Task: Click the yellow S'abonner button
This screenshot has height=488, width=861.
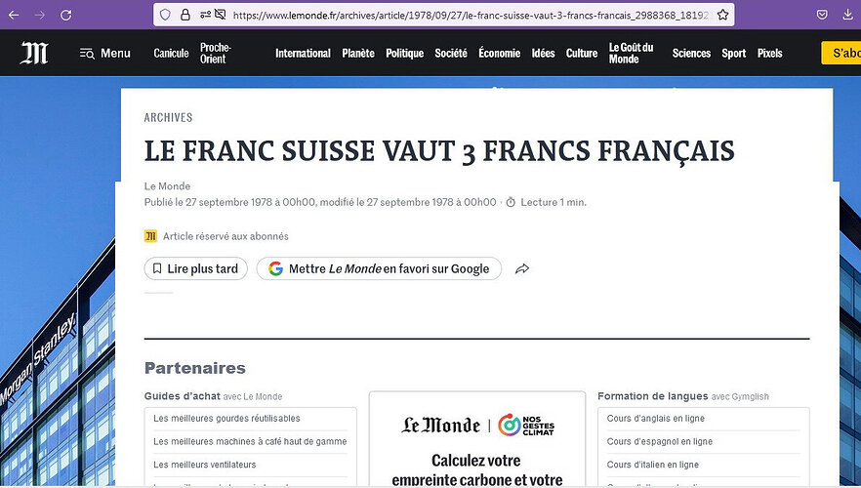Action: 841,54
